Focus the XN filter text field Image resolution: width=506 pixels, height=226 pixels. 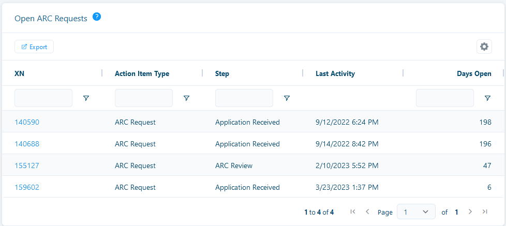coord(43,98)
